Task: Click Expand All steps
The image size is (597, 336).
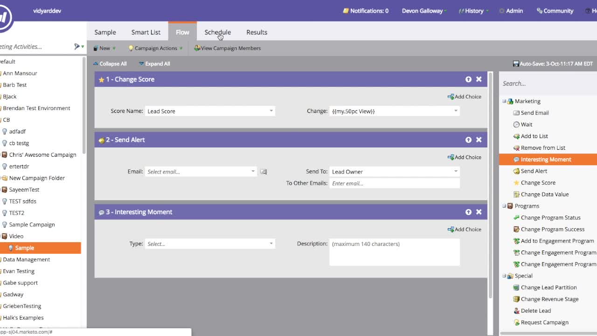Action: 154,64
